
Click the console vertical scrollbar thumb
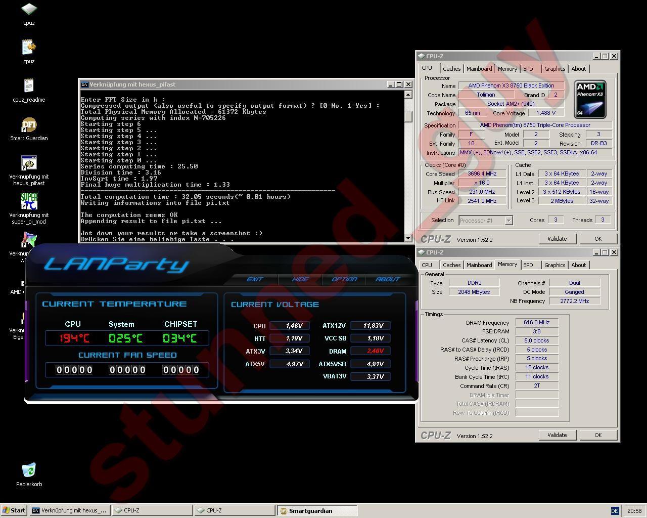tap(408, 116)
